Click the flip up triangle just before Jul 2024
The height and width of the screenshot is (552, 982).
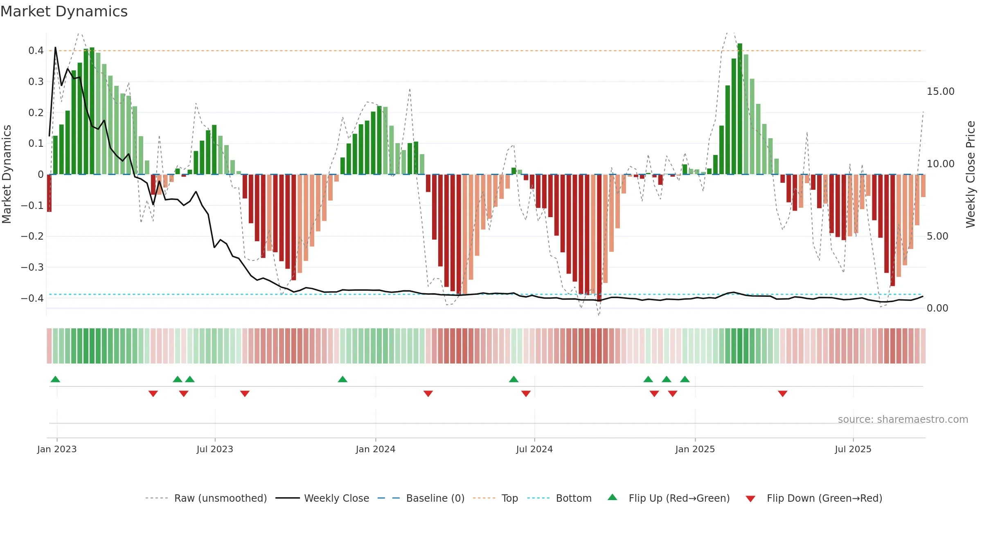(x=514, y=379)
